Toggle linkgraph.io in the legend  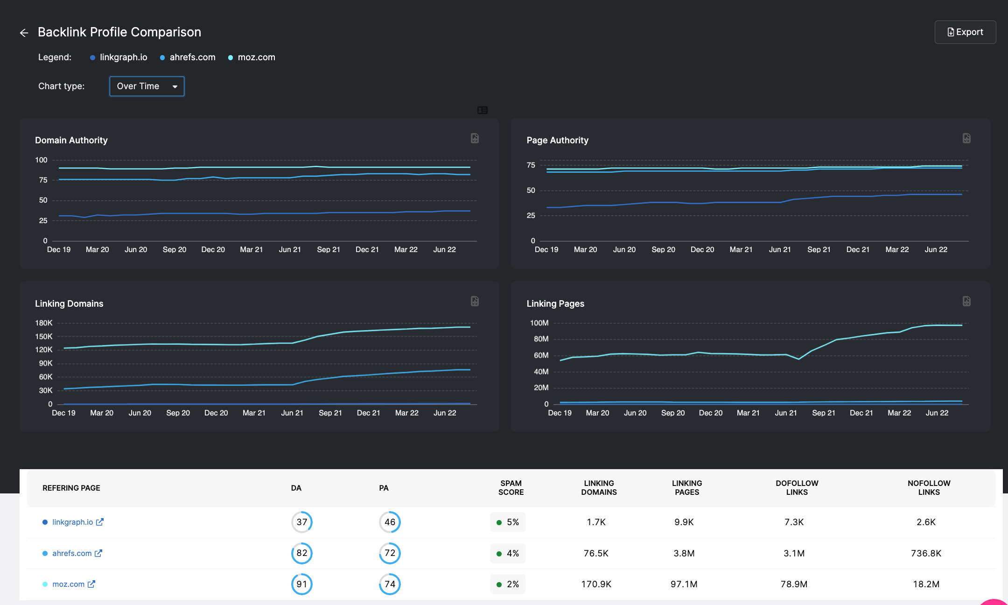click(x=119, y=57)
